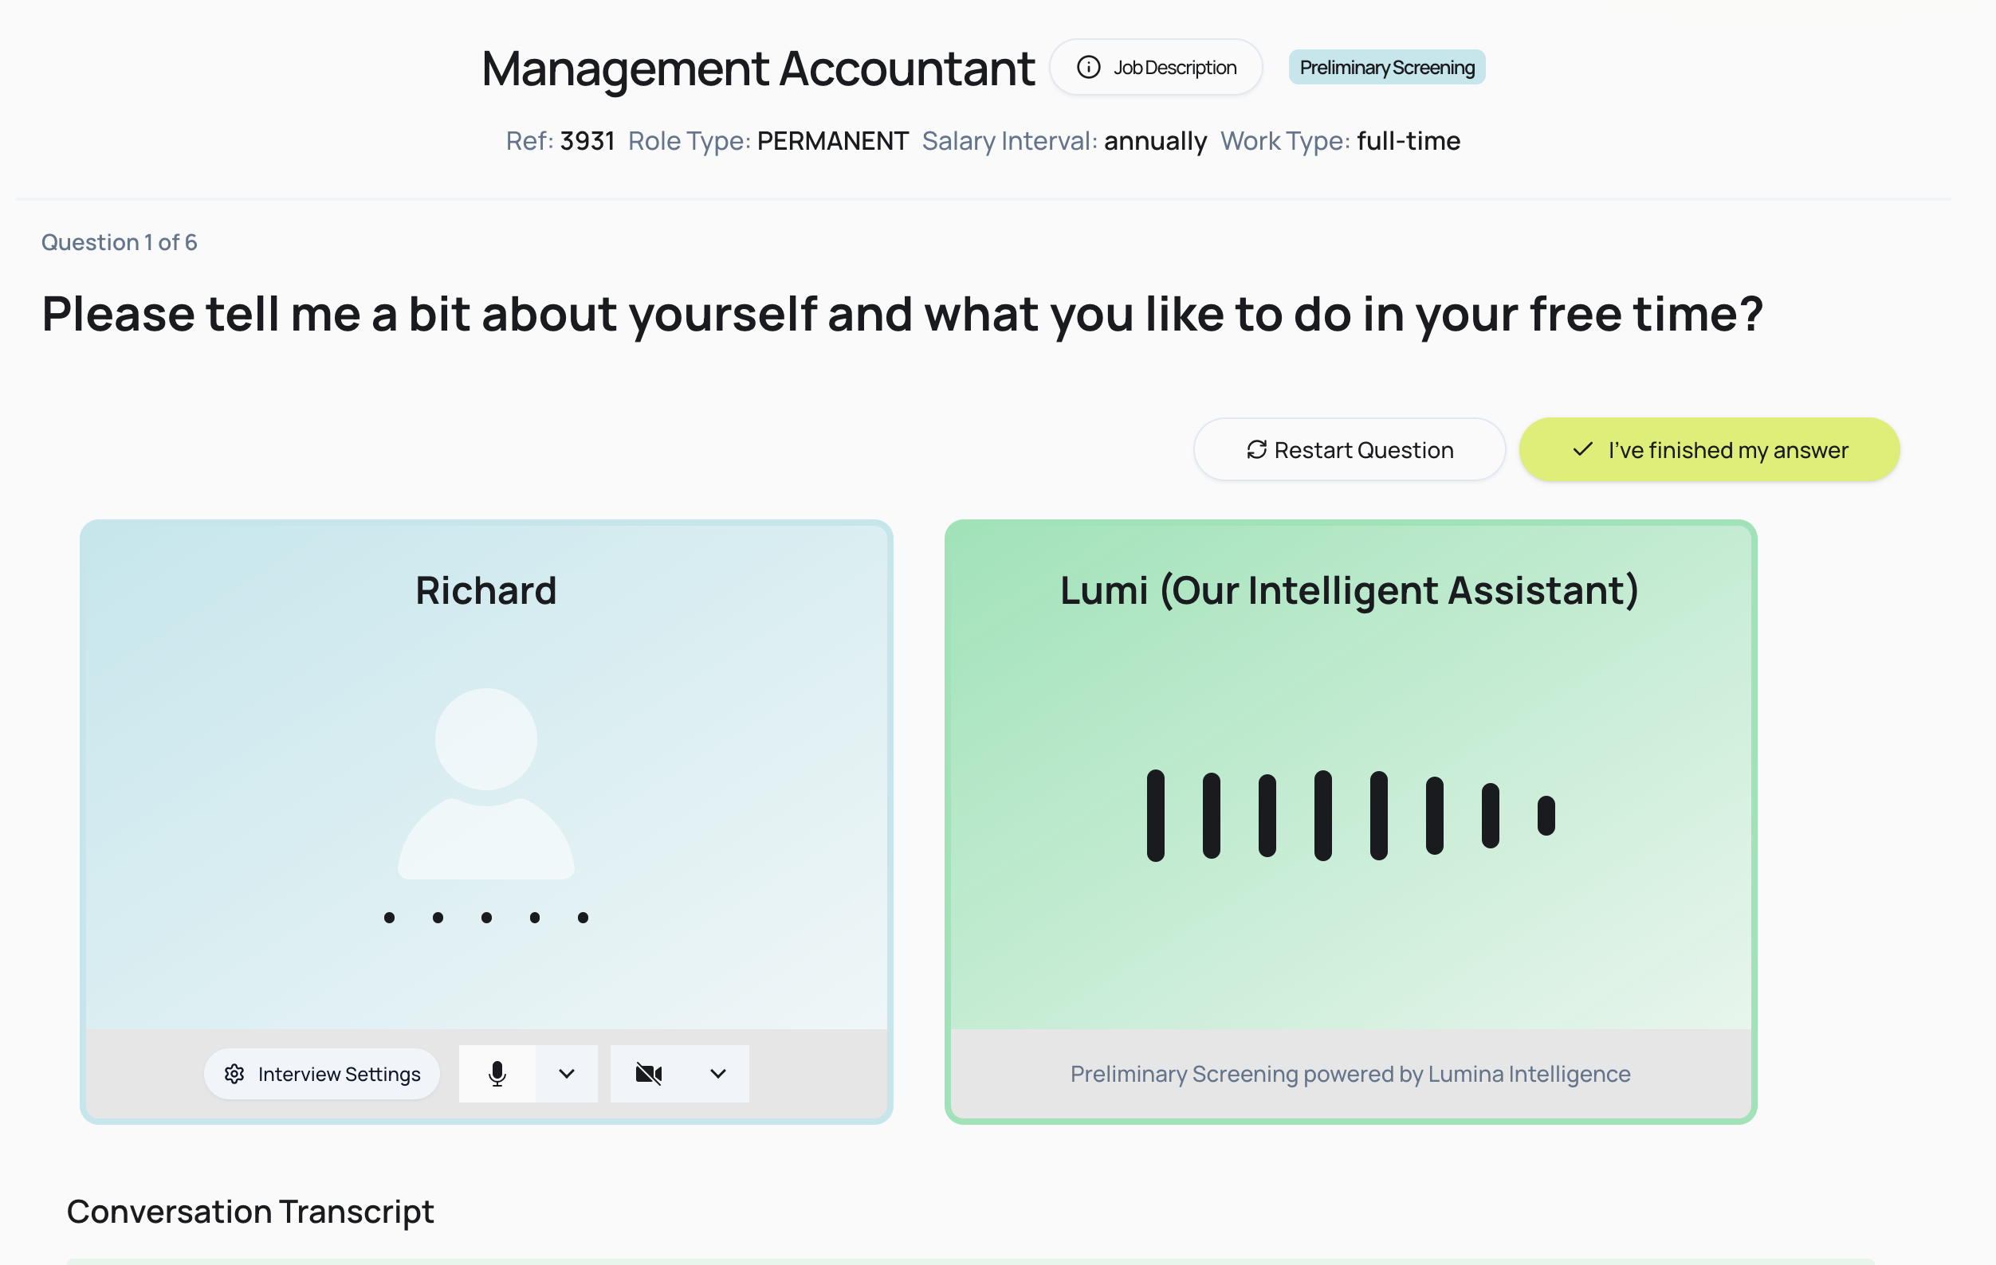Mute the microphone
The image size is (1996, 1265).
pos(497,1074)
